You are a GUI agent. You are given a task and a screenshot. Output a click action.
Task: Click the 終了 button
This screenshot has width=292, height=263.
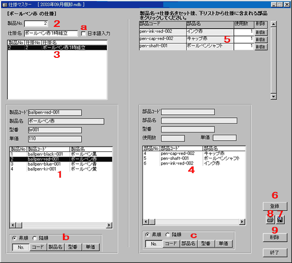tap(275, 252)
